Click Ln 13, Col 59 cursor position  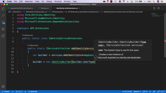coord(127,91)
